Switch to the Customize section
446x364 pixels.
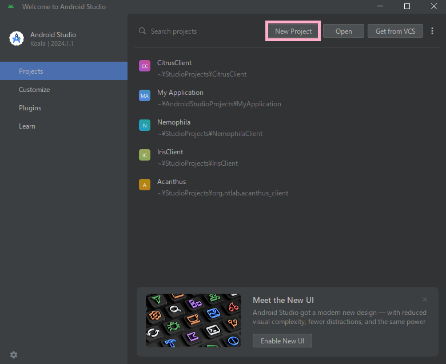point(63,90)
